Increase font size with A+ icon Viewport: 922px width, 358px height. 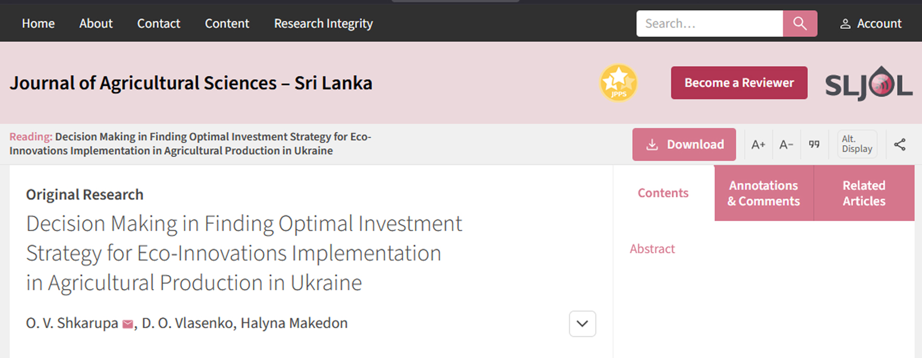(758, 145)
